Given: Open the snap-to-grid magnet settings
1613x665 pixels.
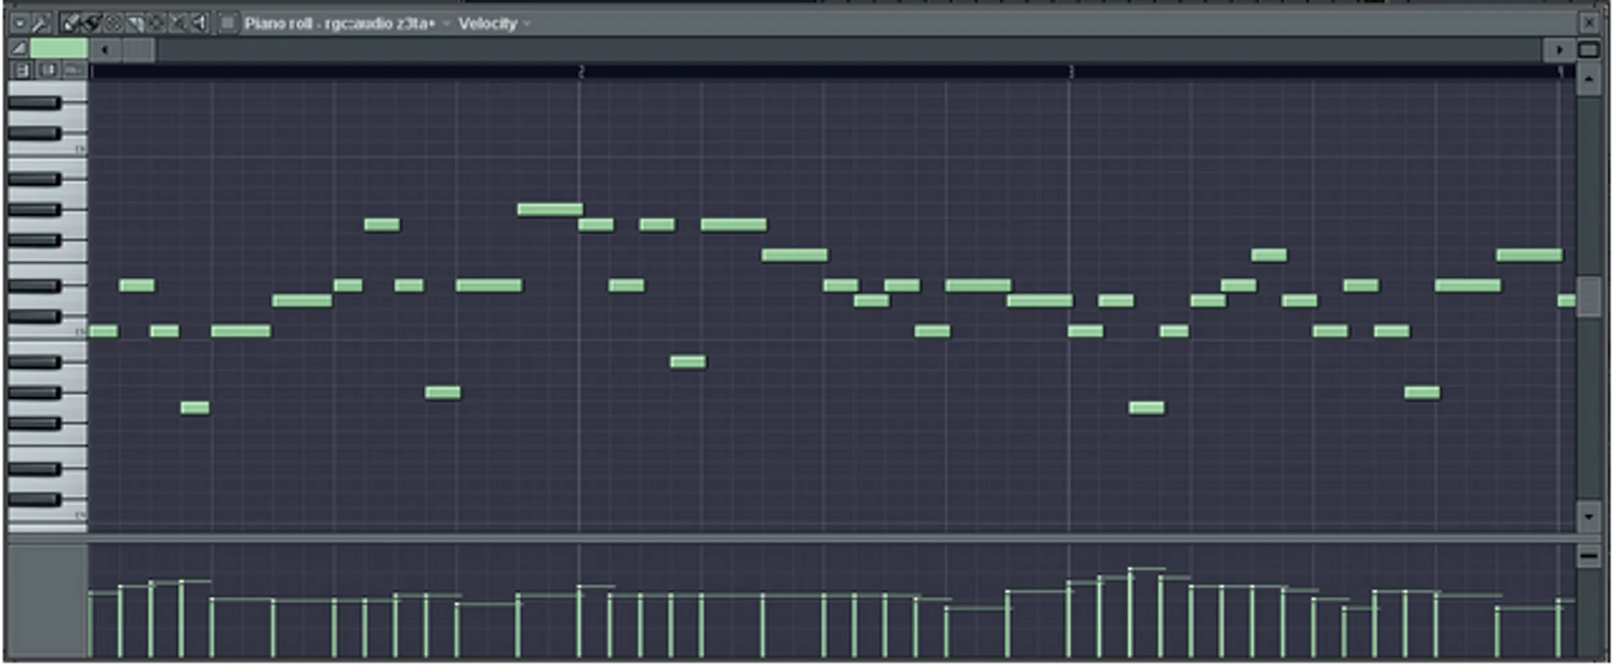Looking at the screenshot, I should pos(40,23).
